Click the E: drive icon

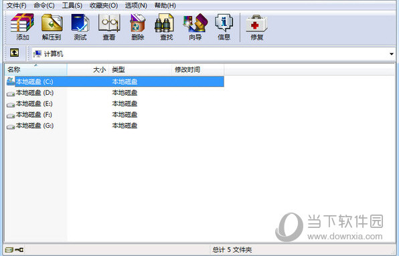(x=11, y=104)
